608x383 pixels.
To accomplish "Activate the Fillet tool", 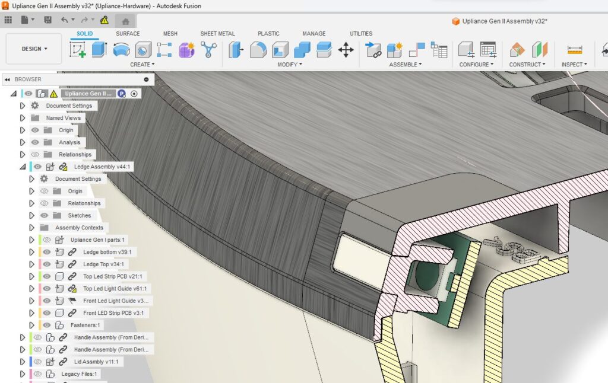I will (x=258, y=50).
